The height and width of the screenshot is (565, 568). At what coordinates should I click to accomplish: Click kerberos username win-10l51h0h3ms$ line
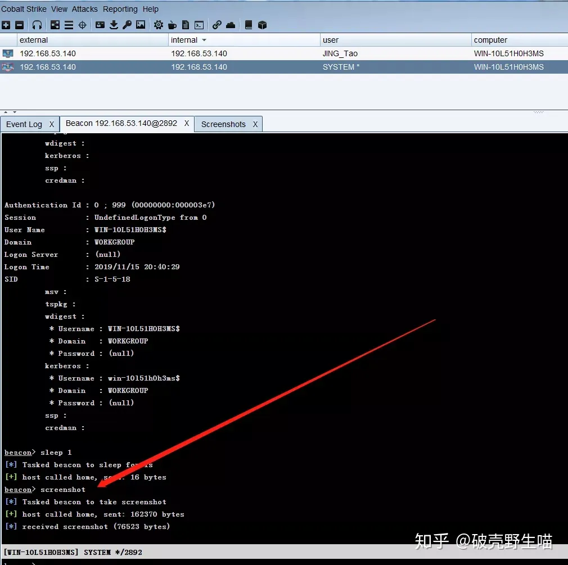[x=115, y=378]
